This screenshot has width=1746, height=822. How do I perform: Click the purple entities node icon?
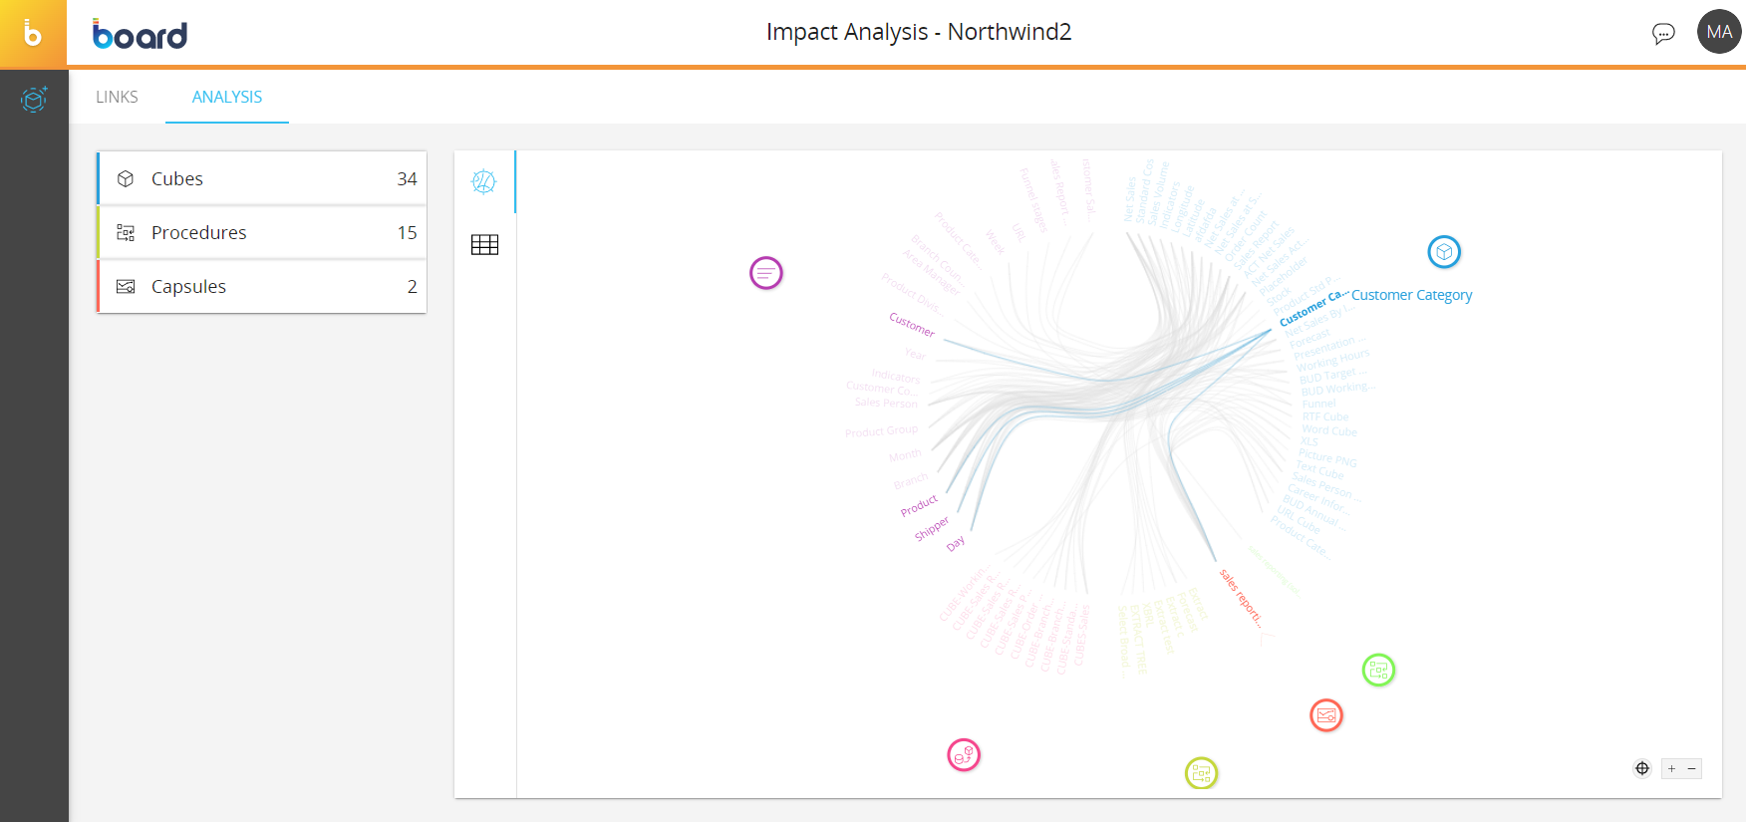point(766,273)
